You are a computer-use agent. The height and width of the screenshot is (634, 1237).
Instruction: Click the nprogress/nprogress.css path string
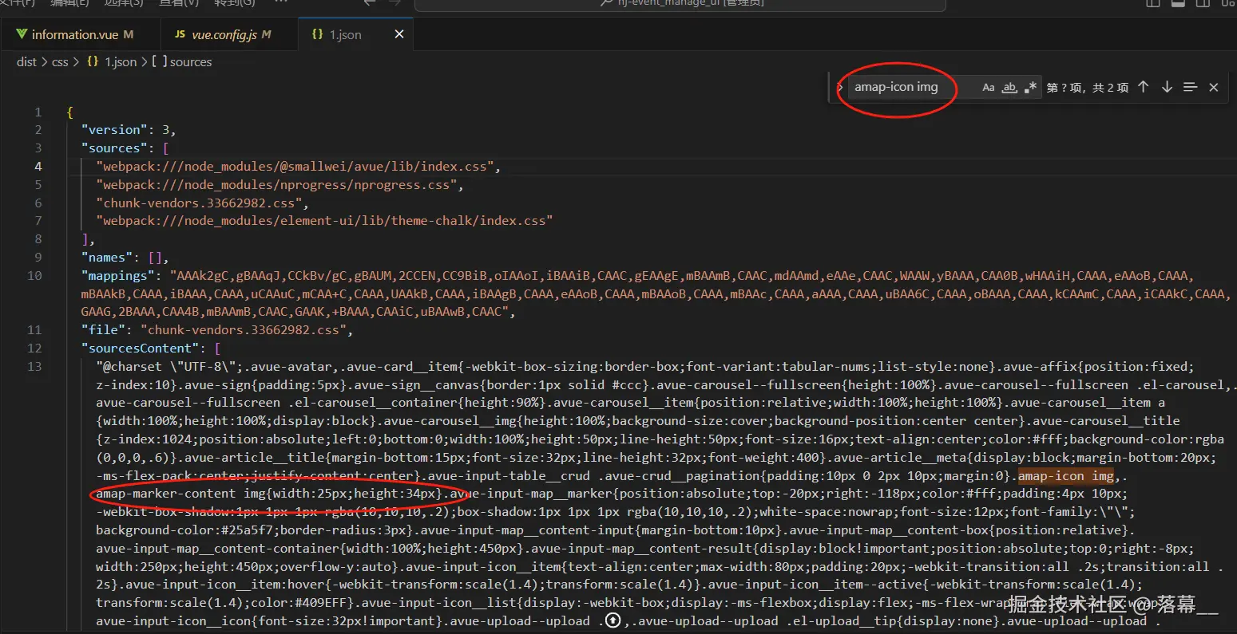pyautogui.click(x=278, y=184)
